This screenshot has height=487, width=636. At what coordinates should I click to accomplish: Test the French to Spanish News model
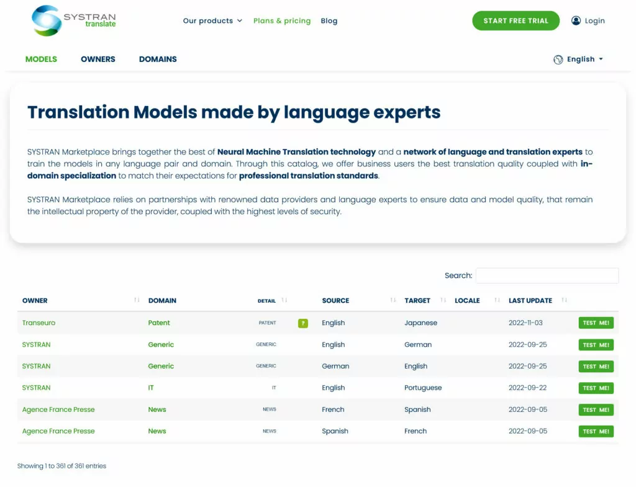tap(596, 409)
